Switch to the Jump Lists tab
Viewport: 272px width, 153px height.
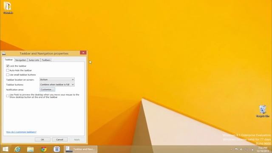pyautogui.click(x=34, y=60)
